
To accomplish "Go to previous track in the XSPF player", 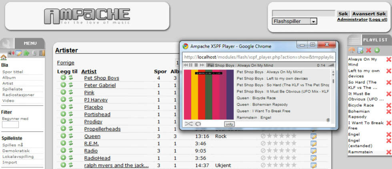I will [186, 65].
